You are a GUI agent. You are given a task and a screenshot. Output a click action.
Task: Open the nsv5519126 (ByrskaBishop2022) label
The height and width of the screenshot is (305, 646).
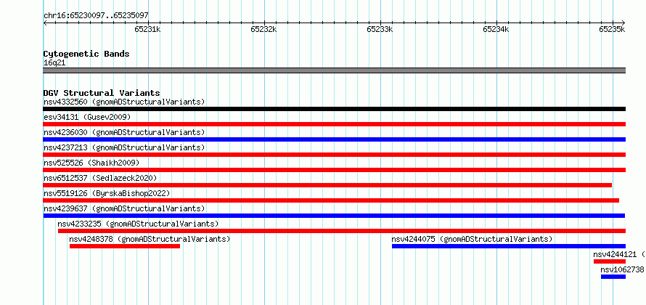(x=107, y=193)
